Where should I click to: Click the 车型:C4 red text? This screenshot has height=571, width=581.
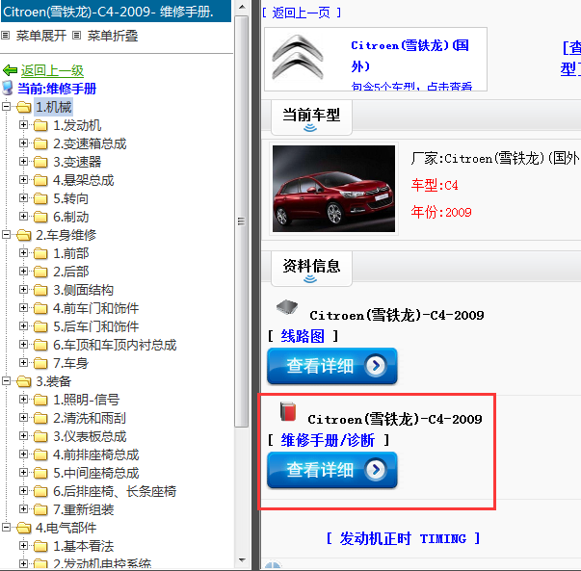tap(435, 185)
